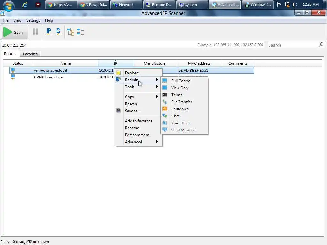Viewport: 327px width, 245px height.
Task: Select the vmrouter.cvm.local name
Action: pos(50,70)
